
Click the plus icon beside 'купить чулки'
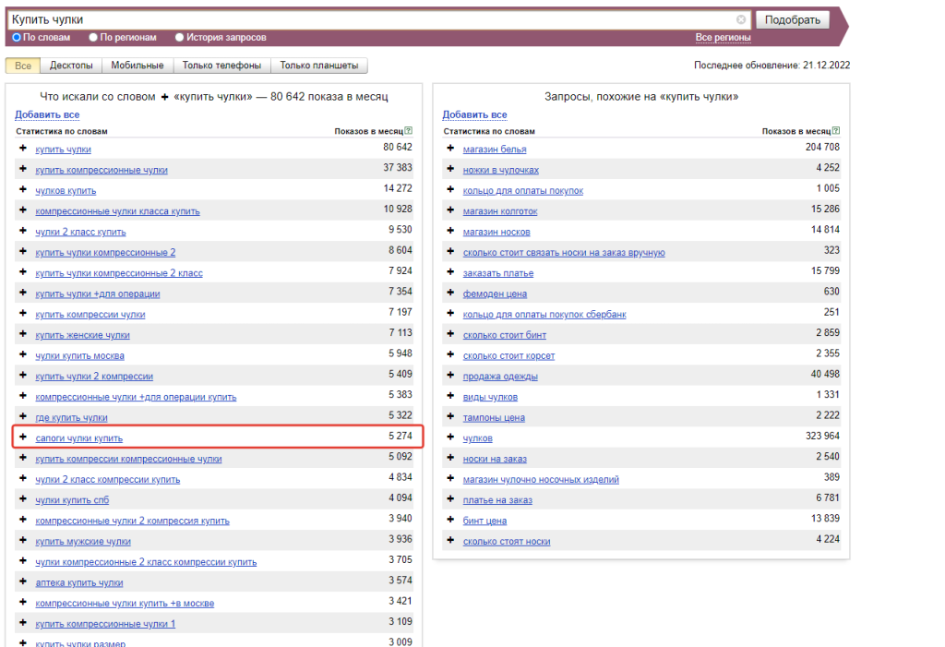[x=23, y=149]
